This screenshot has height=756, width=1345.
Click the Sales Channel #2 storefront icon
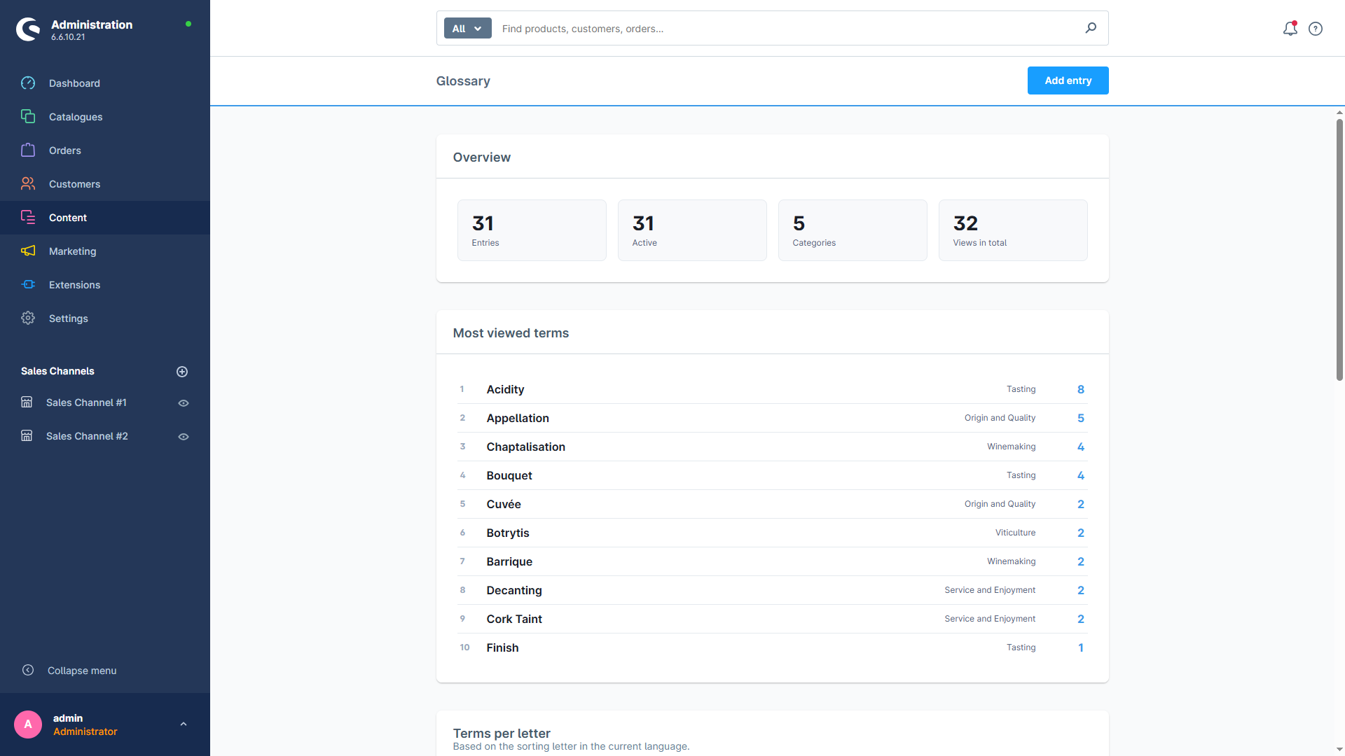pyautogui.click(x=27, y=436)
